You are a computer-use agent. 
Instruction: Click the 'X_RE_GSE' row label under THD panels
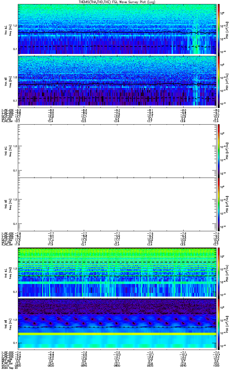pyautogui.click(x=7, y=233)
